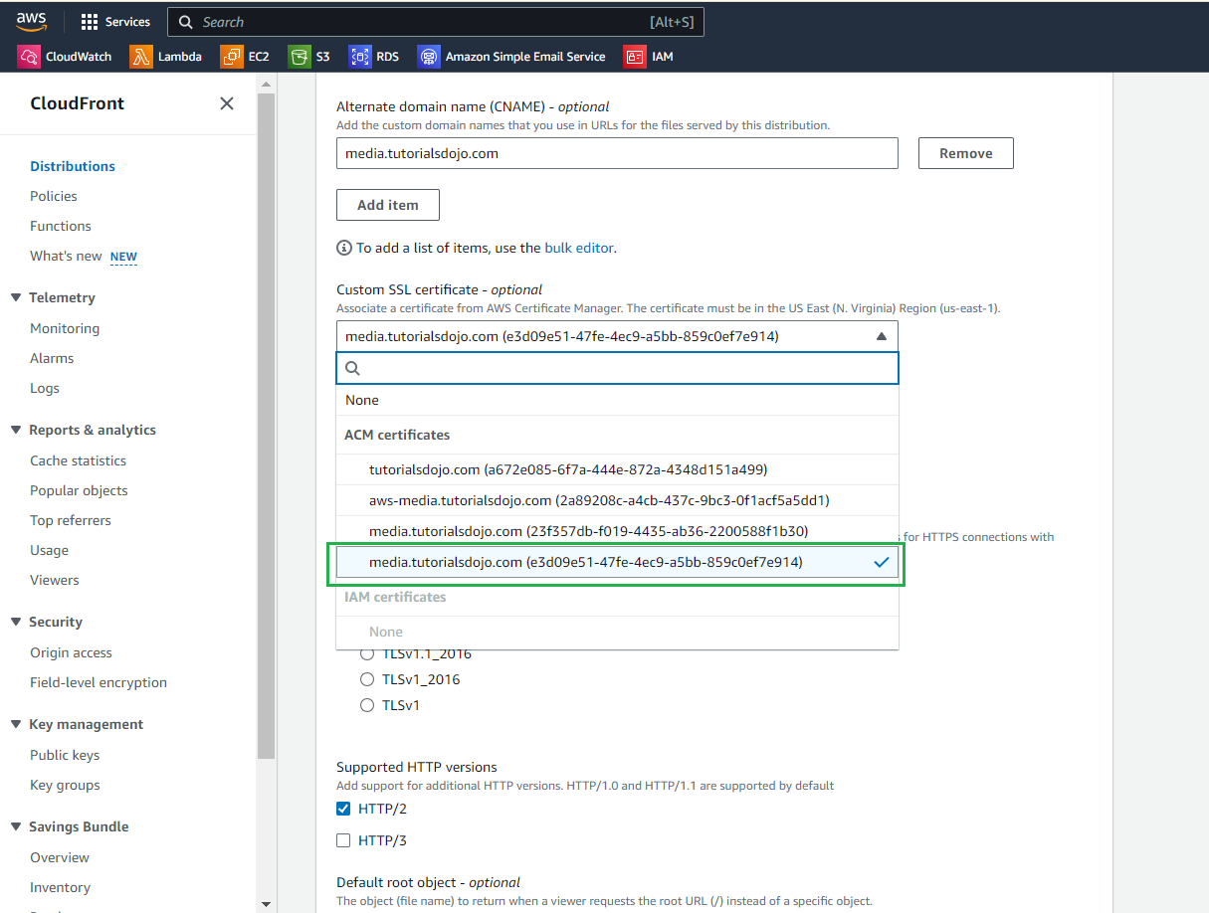
Task: Disable the HTTP/2 checkbox
Action: pos(343,809)
